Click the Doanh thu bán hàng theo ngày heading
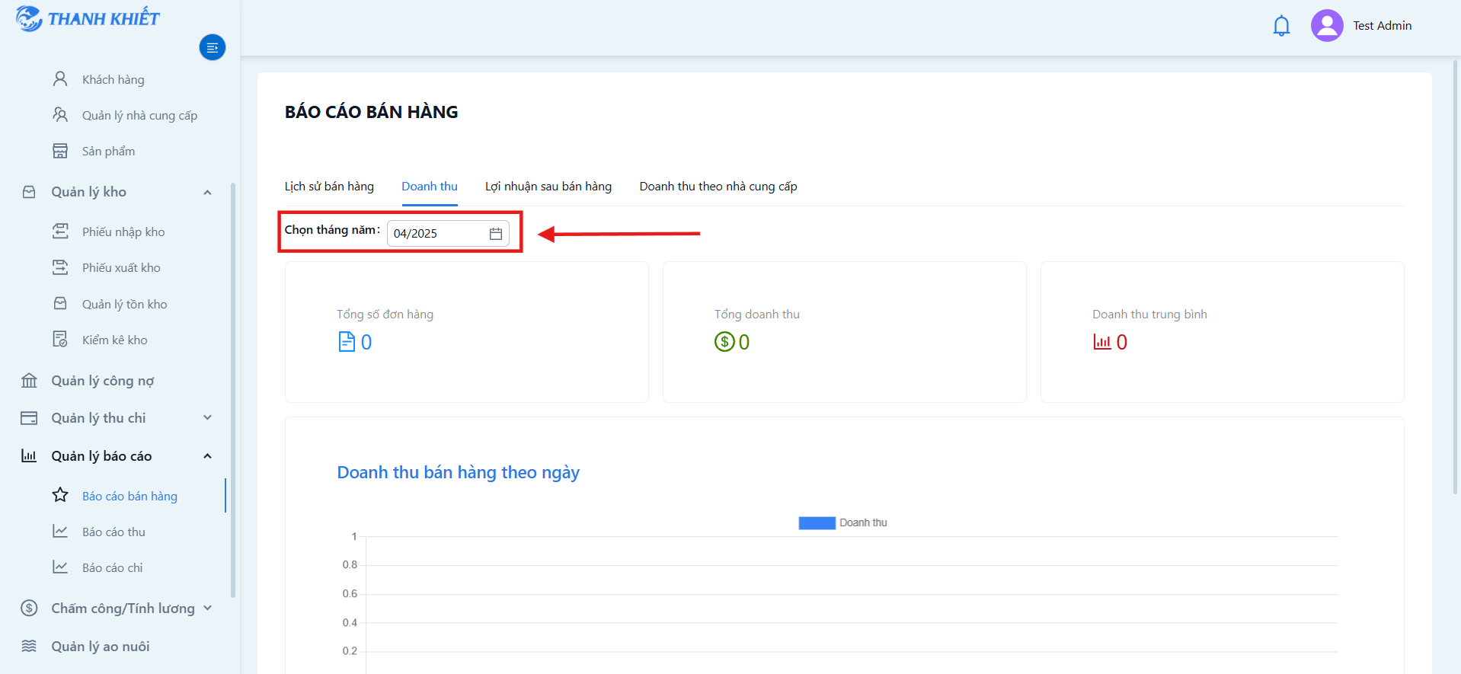 coord(458,472)
